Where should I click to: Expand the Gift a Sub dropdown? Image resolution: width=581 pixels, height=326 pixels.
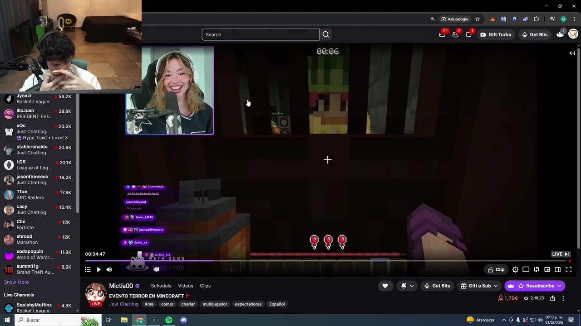[479, 286]
